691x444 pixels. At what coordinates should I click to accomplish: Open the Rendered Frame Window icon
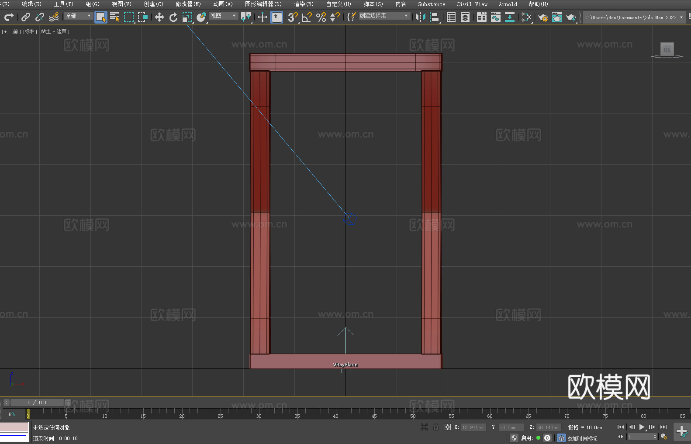click(x=557, y=17)
